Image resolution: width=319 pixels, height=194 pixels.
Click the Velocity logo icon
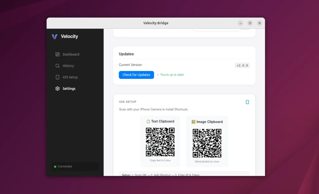click(55, 36)
